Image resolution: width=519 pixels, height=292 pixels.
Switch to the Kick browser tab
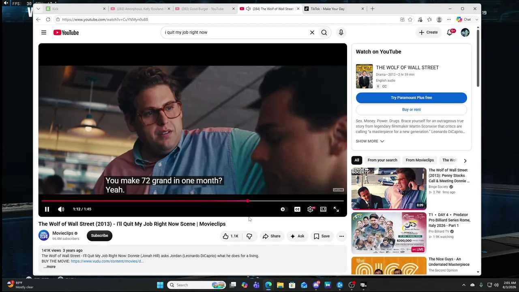point(75,9)
